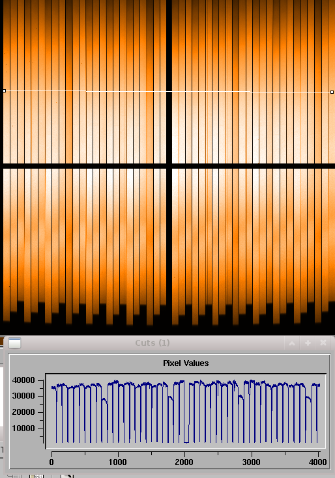Select the left endpoint handle of cut line
Image resolution: width=335 pixels, height=478 pixels.
(x=5, y=91)
